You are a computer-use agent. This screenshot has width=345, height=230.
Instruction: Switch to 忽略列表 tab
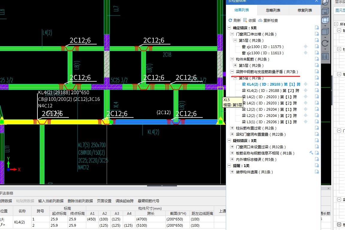[x=273, y=10]
